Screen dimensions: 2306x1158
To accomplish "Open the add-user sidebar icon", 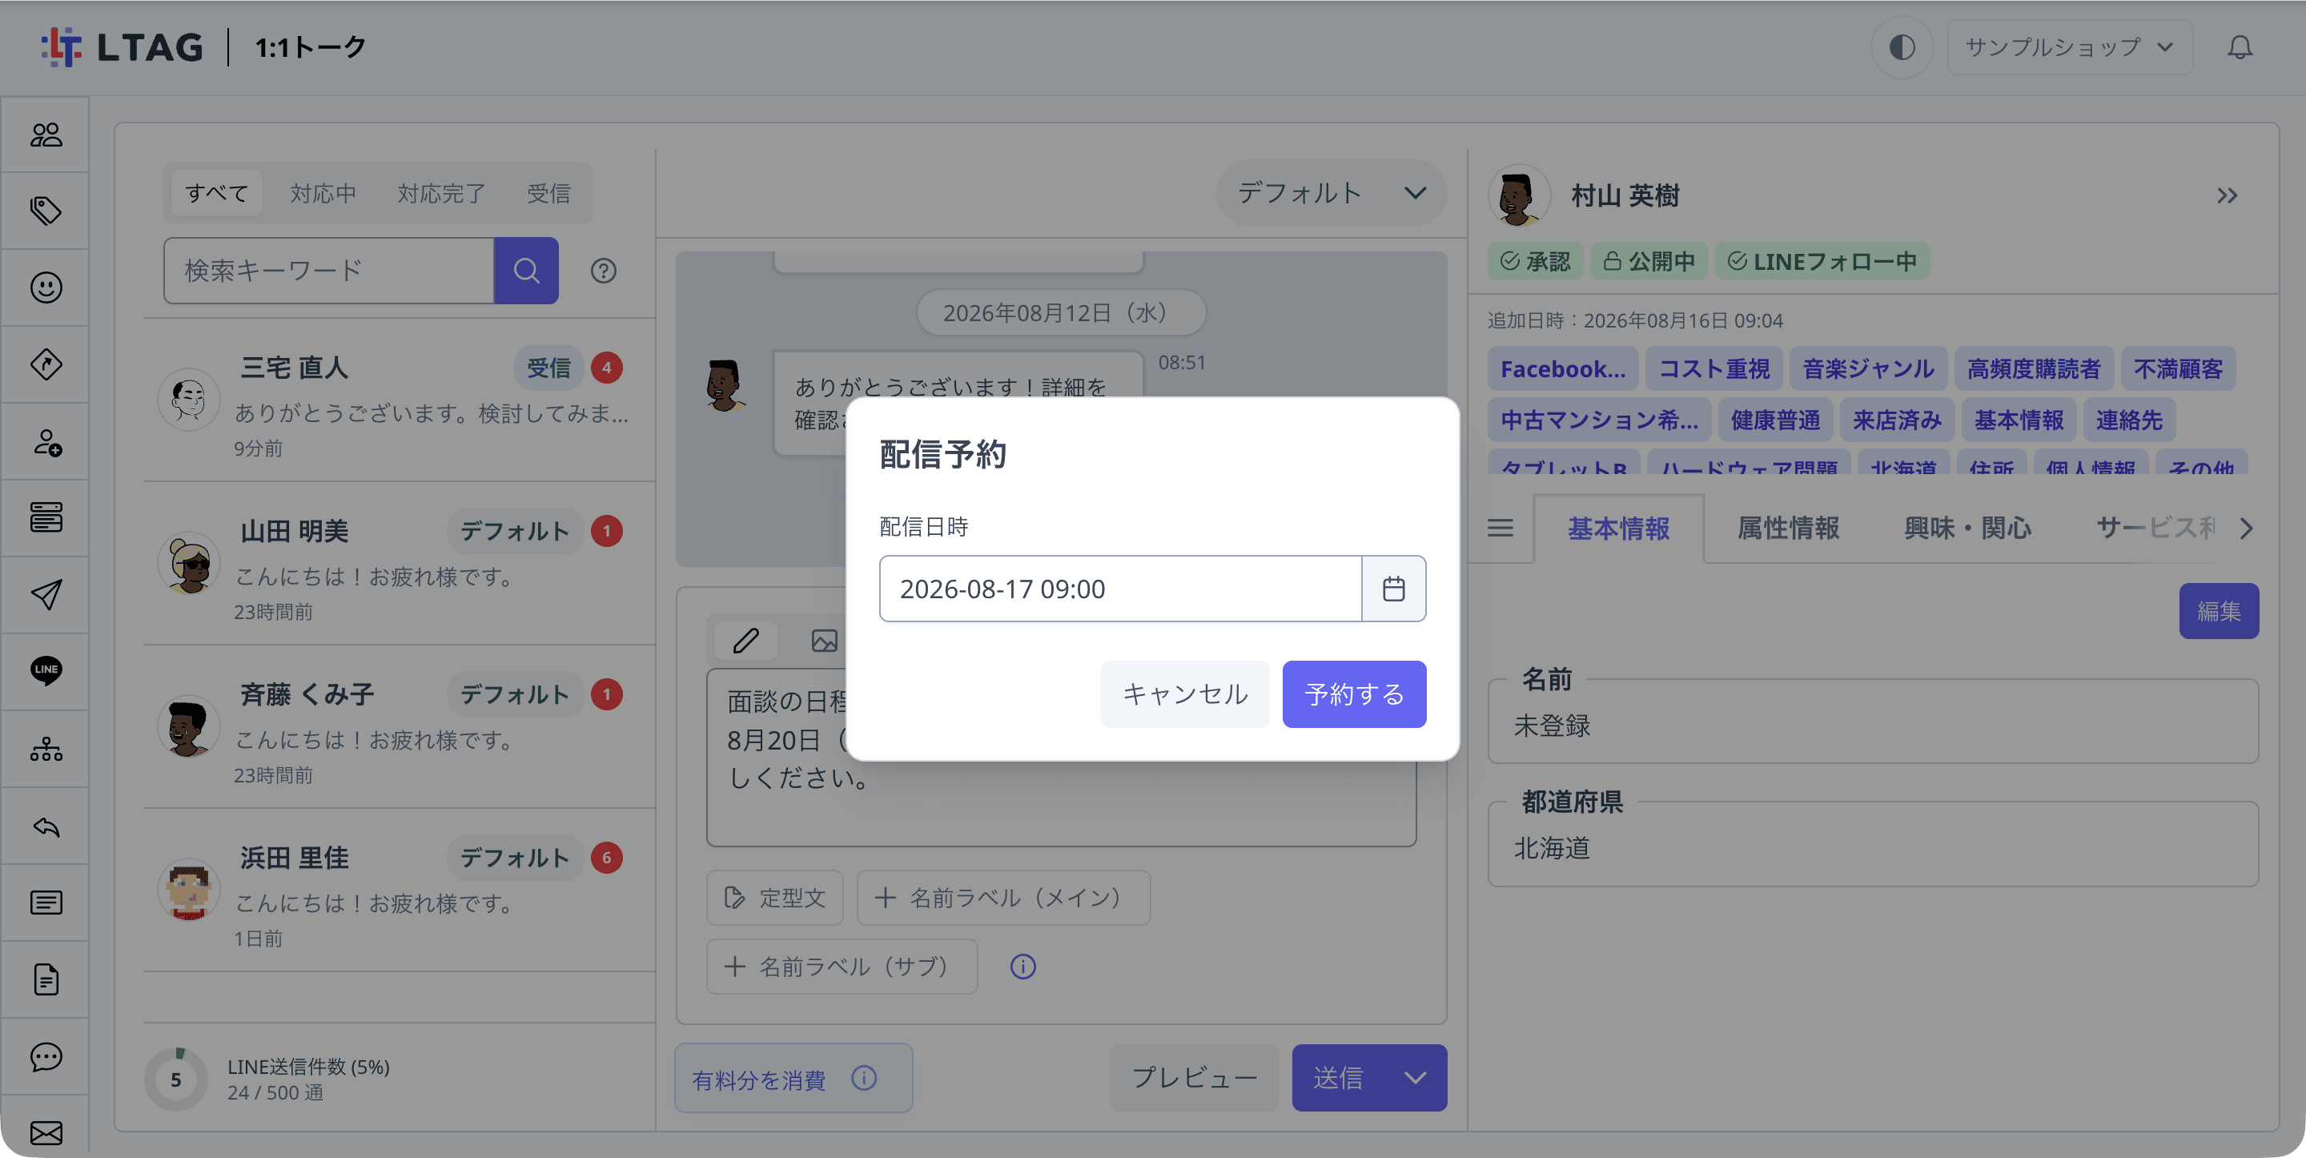I will pos(46,441).
